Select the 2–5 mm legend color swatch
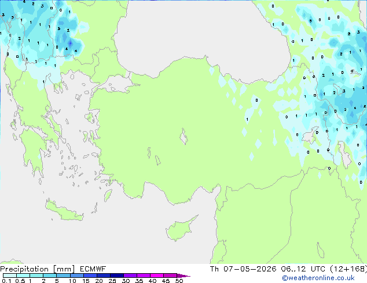The image size is (367, 283). [x=50, y=275]
